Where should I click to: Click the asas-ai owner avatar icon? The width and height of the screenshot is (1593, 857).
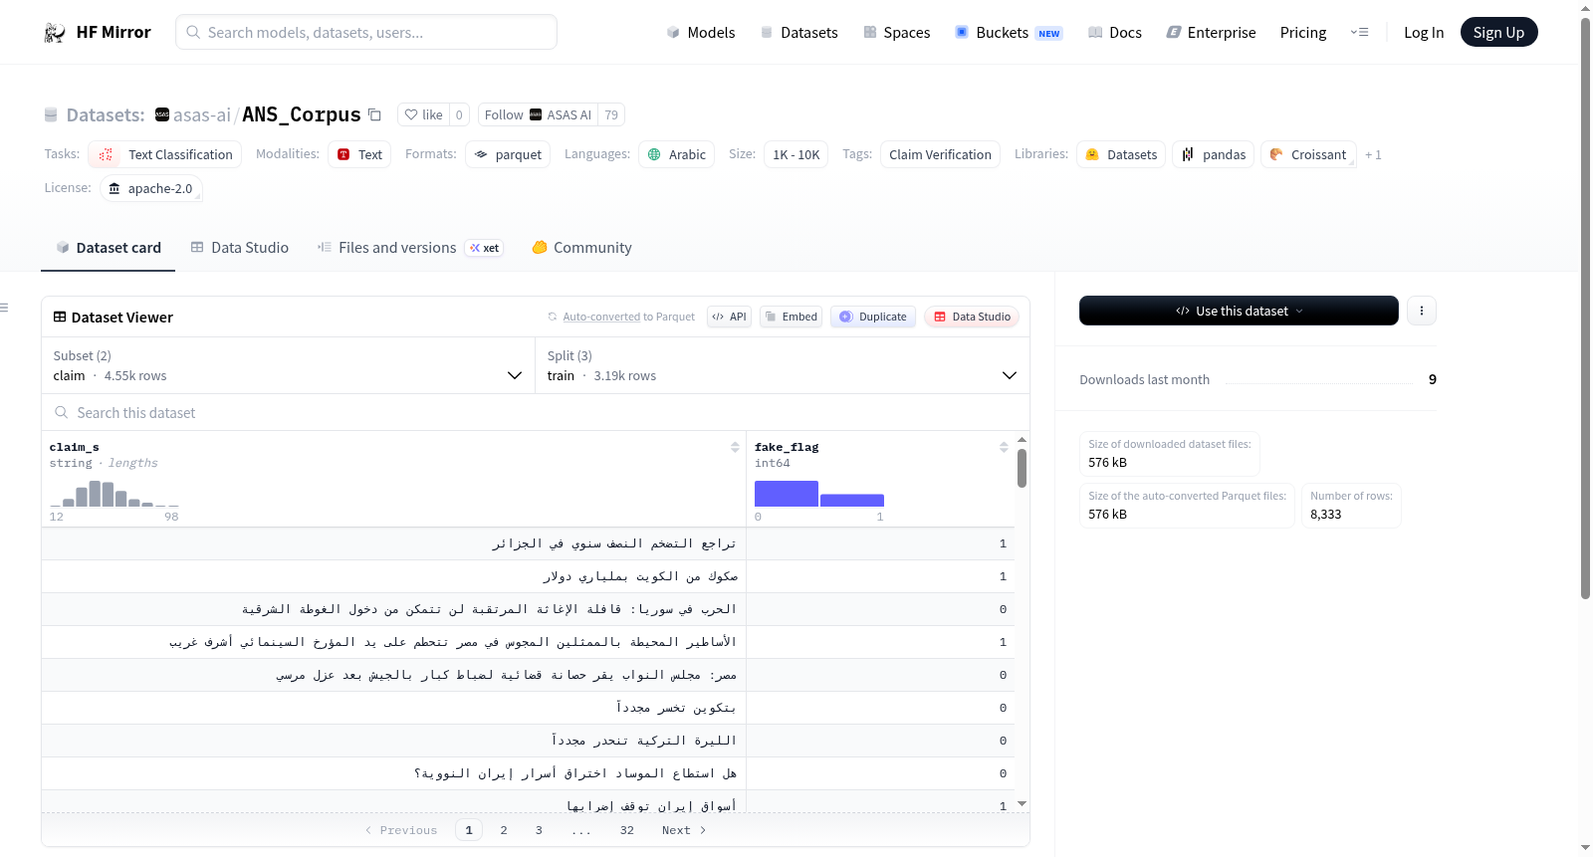tap(162, 114)
